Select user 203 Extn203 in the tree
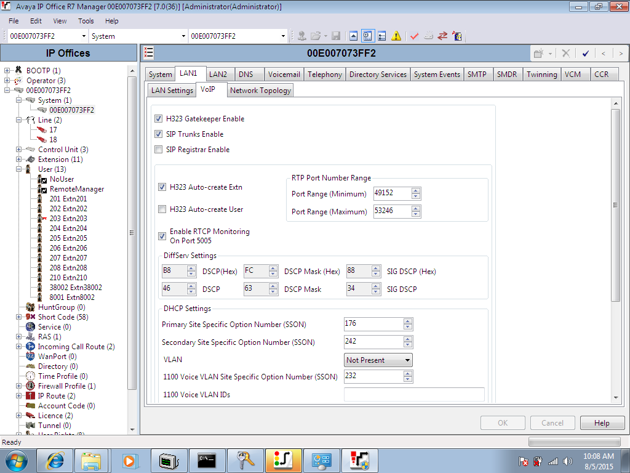630x473 pixels. tap(68, 219)
